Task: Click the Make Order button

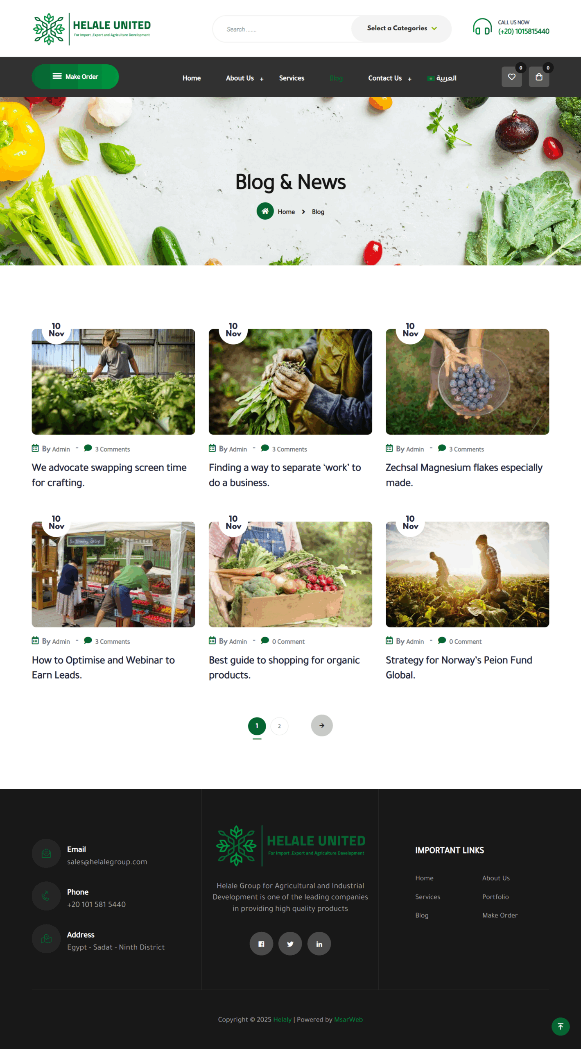Action: pyautogui.click(x=75, y=77)
